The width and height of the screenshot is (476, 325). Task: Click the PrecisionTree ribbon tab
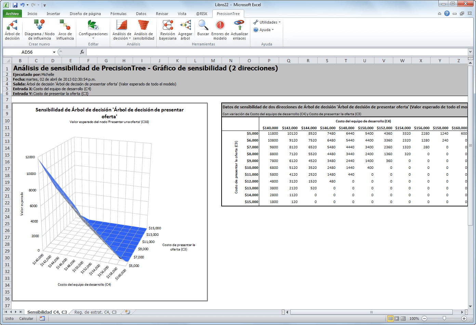click(228, 14)
